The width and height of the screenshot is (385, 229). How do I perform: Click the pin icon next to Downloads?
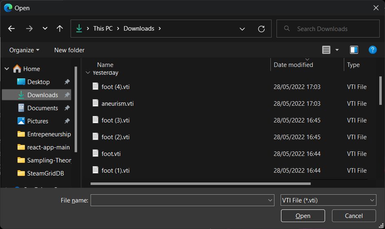click(x=67, y=95)
